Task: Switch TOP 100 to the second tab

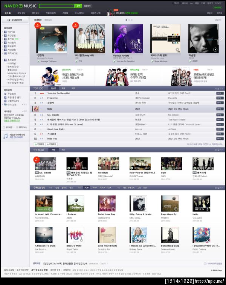Action: 63,88
